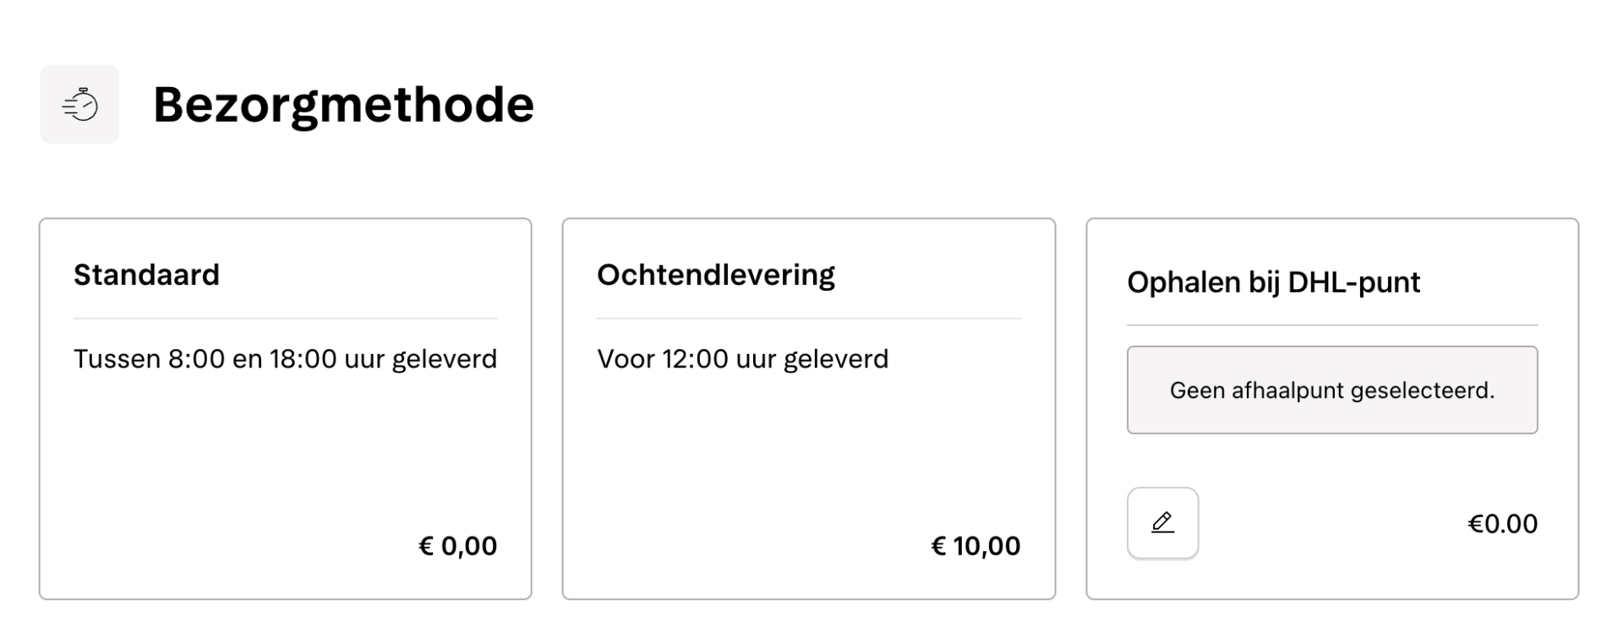The height and width of the screenshot is (643, 1623).
Task: Click the stopwatch icon next to Bezorgmethode
Action: 80,103
